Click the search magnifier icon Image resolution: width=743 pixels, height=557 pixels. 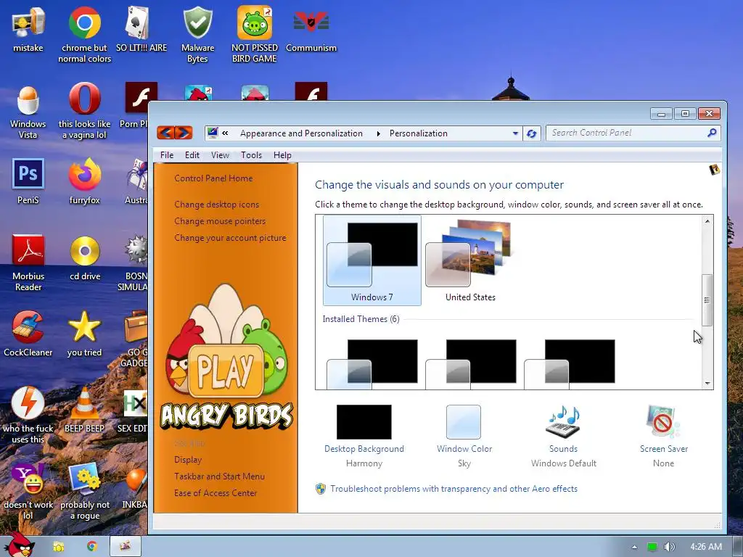pos(712,133)
